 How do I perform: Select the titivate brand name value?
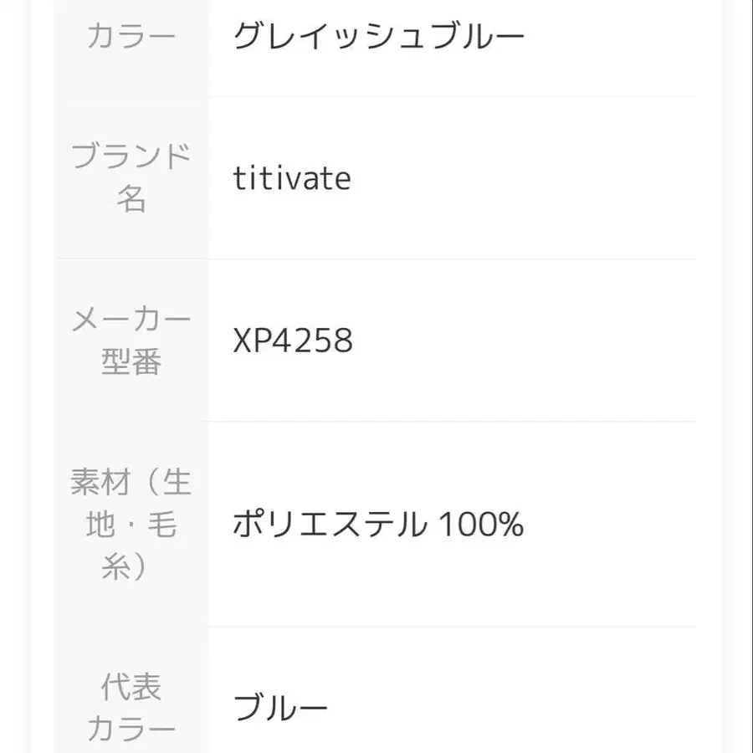tap(292, 178)
